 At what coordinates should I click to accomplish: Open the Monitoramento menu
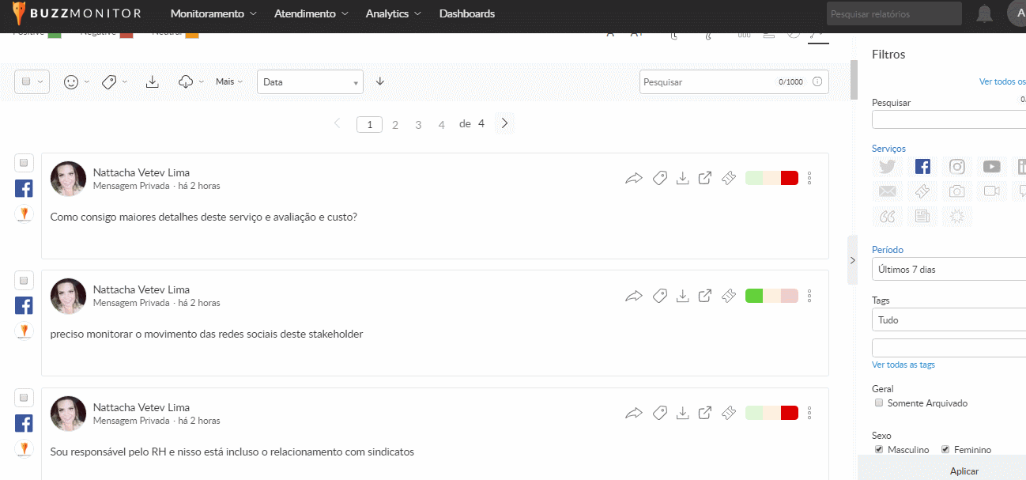click(x=213, y=13)
